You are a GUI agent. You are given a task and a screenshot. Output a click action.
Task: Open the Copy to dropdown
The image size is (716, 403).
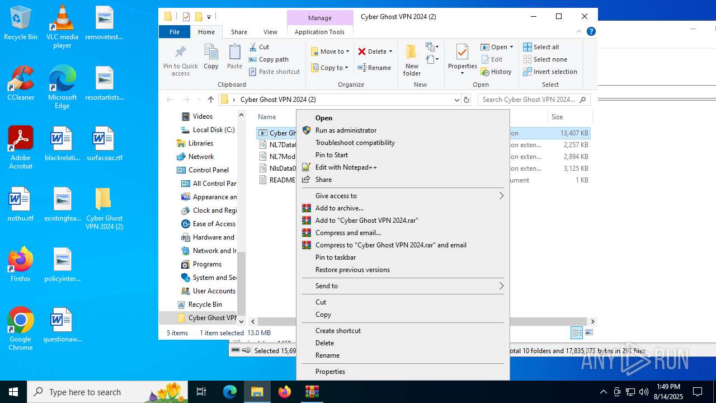point(330,68)
